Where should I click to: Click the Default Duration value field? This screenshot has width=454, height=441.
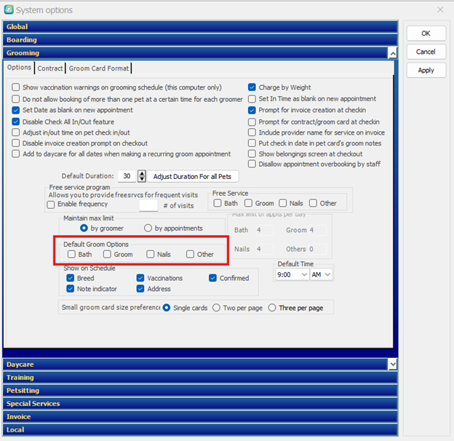point(127,176)
